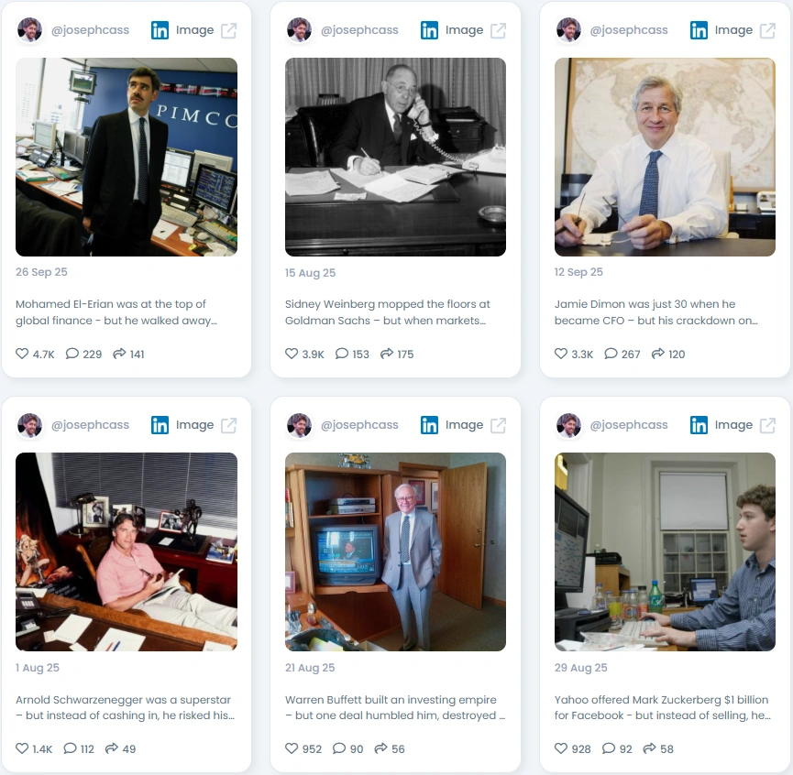793x775 pixels.
Task: Open Warren Buffett office photo thumbnail
Action: pyautogui.click(x=395, y=551)
